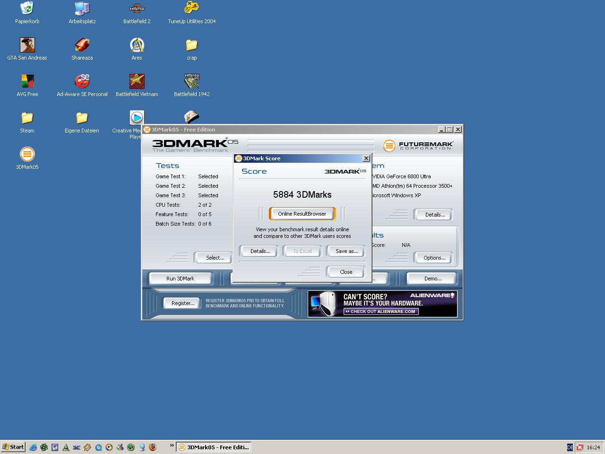Select the Ad-Aware SE Personal icon

pos(82,86)
